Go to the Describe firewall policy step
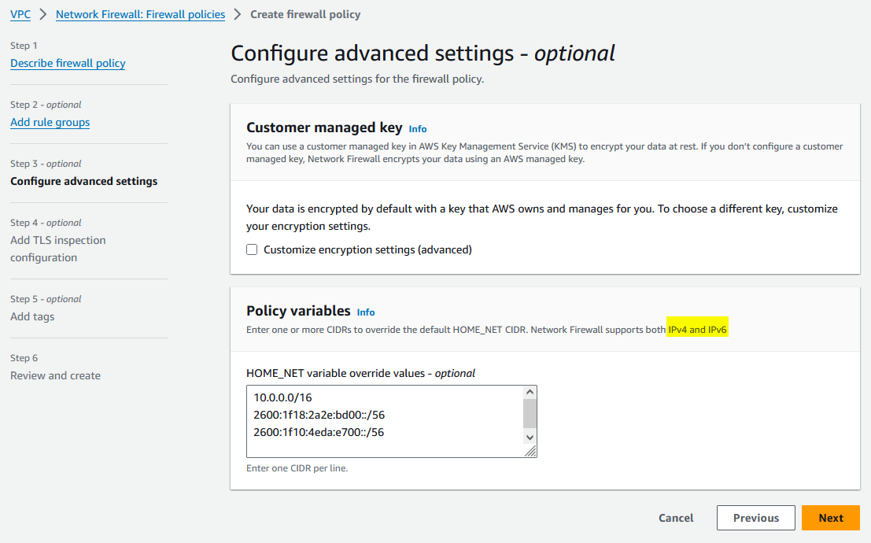The width and height of the screenshot is (871, 543). (x=68, y=63)
